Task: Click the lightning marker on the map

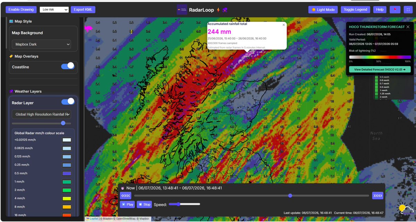Action: point(131,32)
